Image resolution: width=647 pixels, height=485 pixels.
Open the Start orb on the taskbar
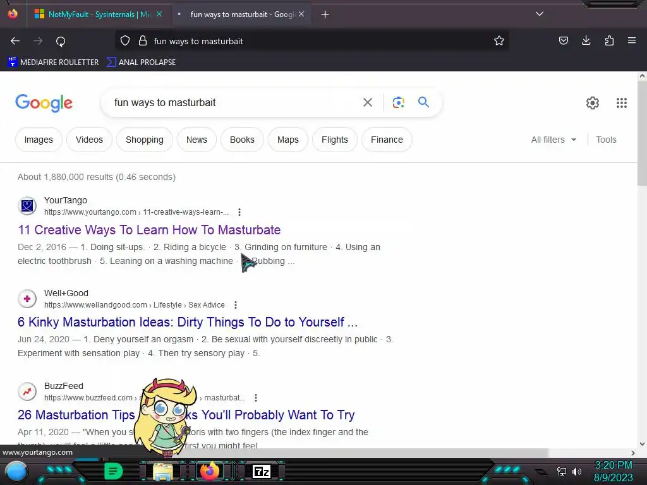(16, 471)
